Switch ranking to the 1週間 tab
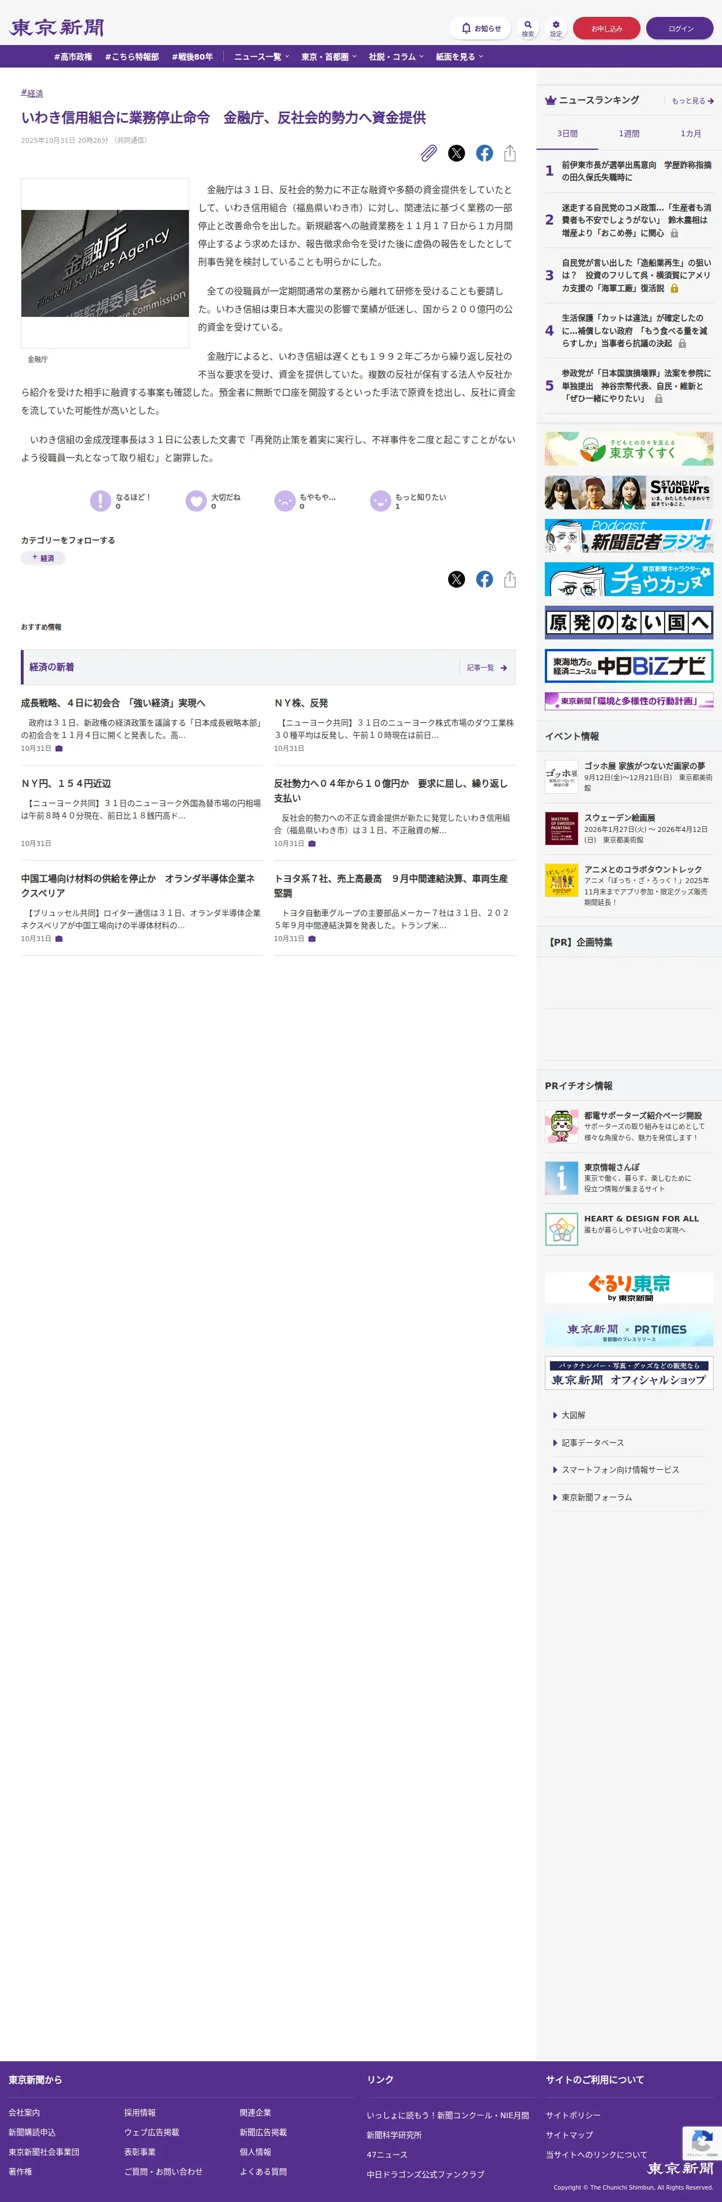This screenshot has width=722, height=2202. coord(629,134)
